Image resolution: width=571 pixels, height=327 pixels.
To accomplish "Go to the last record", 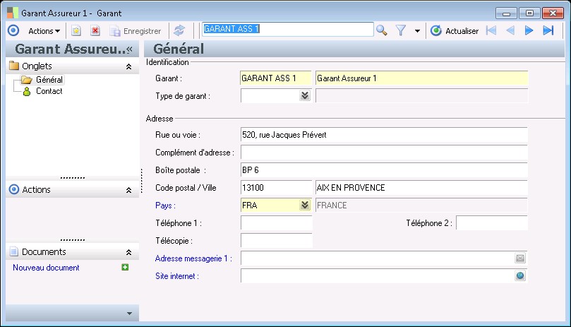I will point(548,30).
